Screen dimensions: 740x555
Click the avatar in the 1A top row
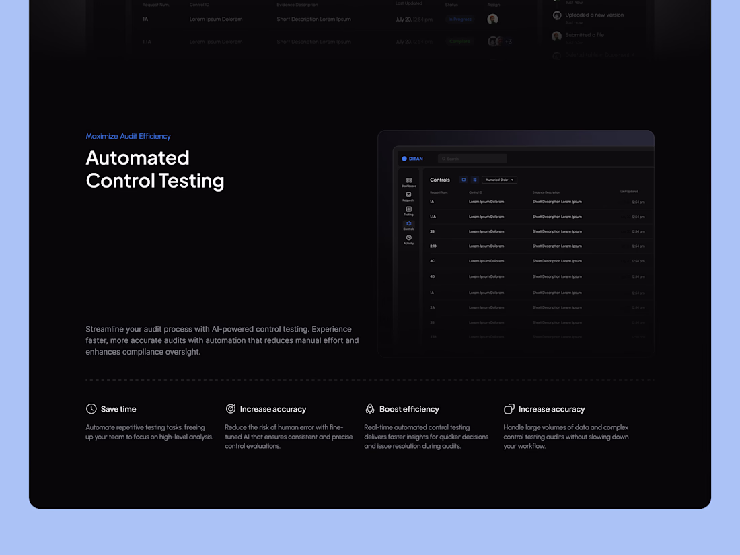point(492,20)
